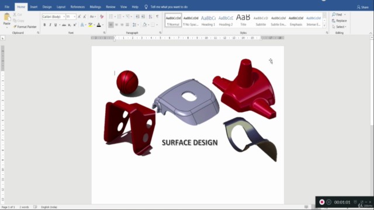Open the Paragraph dialog launcher
The image size is (374, 210).
(x=160, y=33)
